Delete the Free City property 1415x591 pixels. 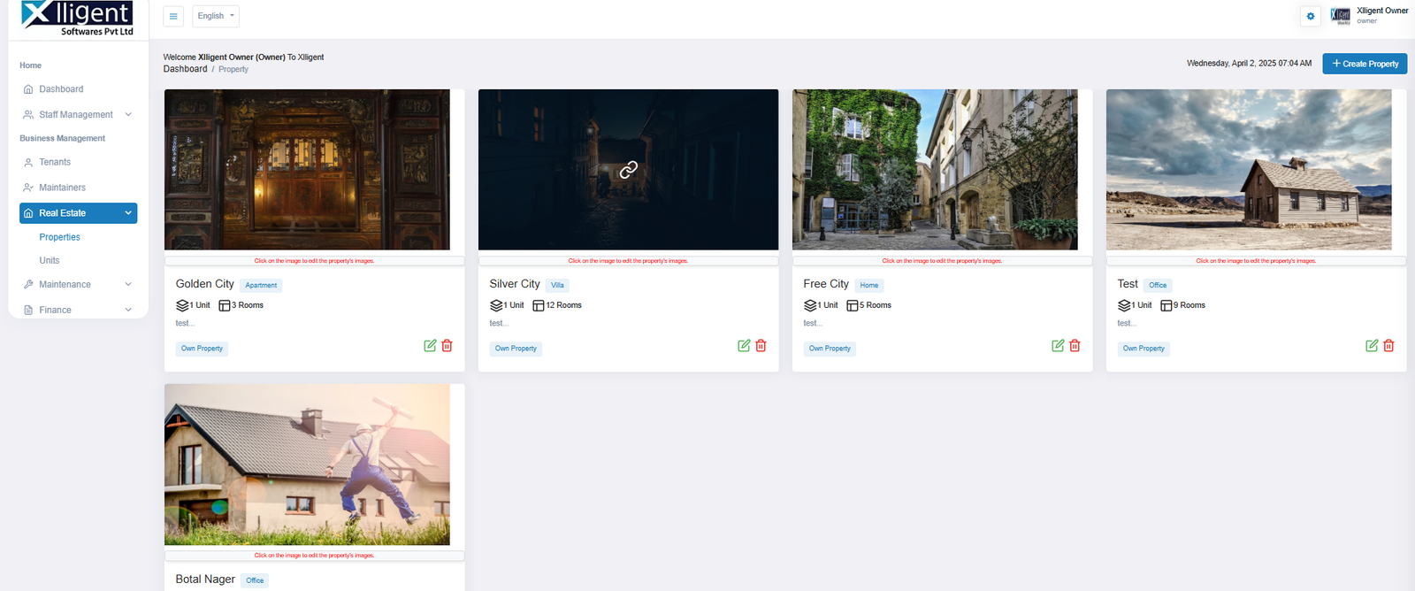[1075, 346]
